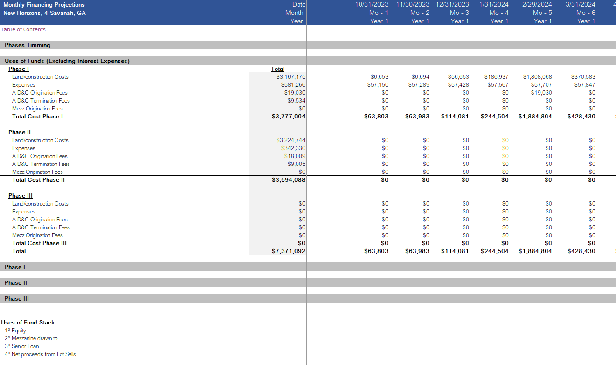Click the $7,371,092 grand total cell

point(288,251)
